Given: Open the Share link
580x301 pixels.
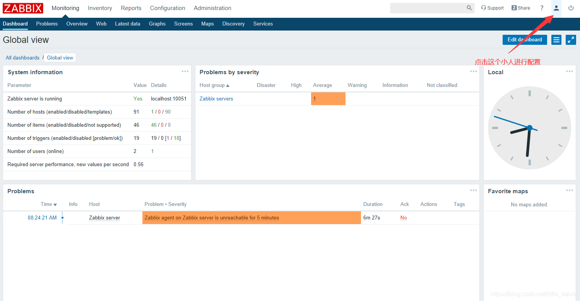Looking at the screenshot, I should pyautogui.click(x=521, y=8).
